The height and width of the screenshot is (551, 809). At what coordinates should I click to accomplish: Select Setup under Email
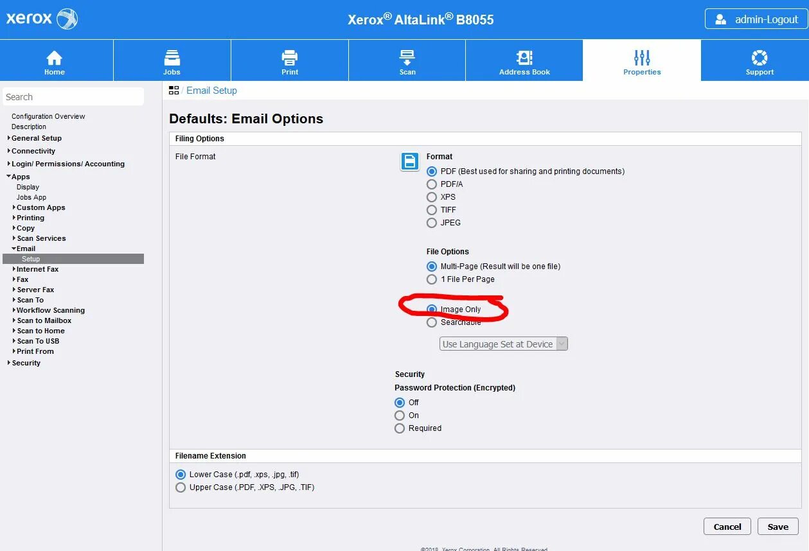[73, 259]
